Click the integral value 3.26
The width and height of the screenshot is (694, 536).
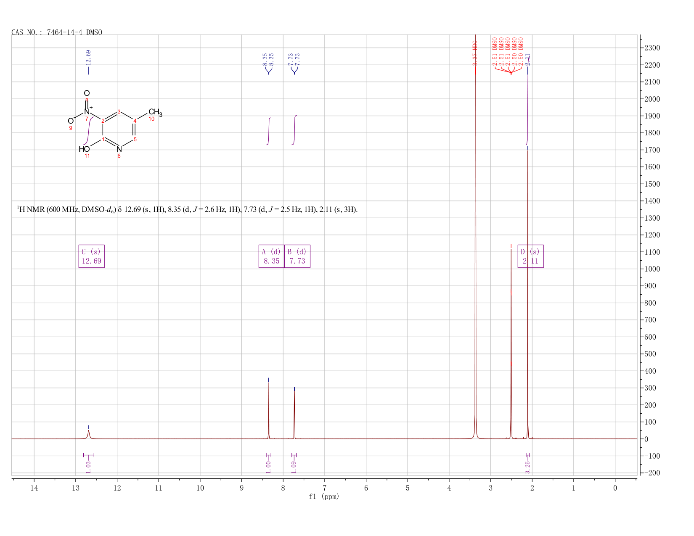[x=527, y=467]
